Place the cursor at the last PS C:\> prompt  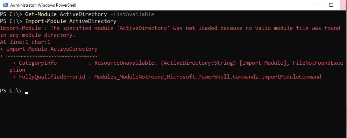coord(11,90)
